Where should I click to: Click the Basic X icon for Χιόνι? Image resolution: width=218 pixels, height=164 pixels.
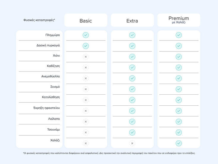pyautogui.click(x=86, y=57)
